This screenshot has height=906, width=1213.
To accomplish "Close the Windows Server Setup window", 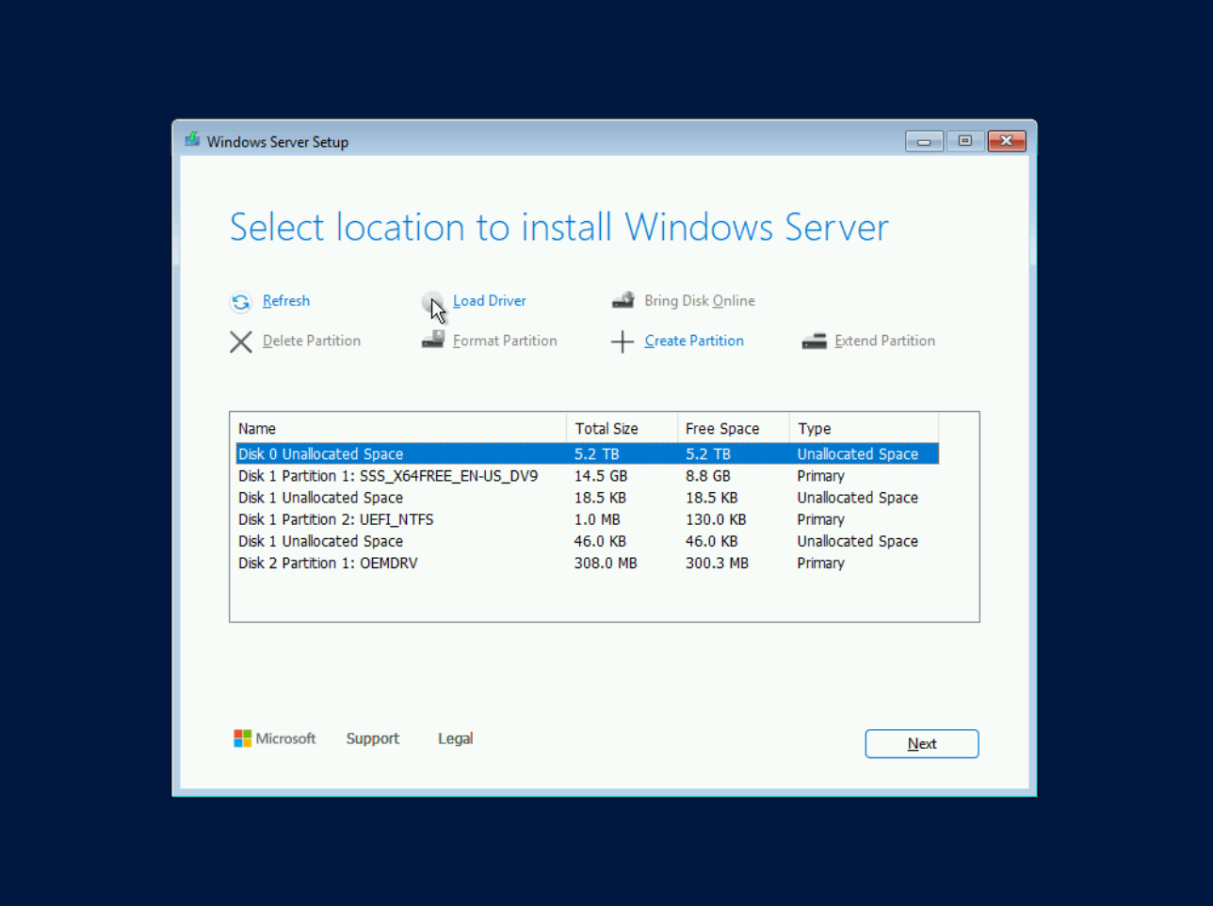I will point(1007,141).
